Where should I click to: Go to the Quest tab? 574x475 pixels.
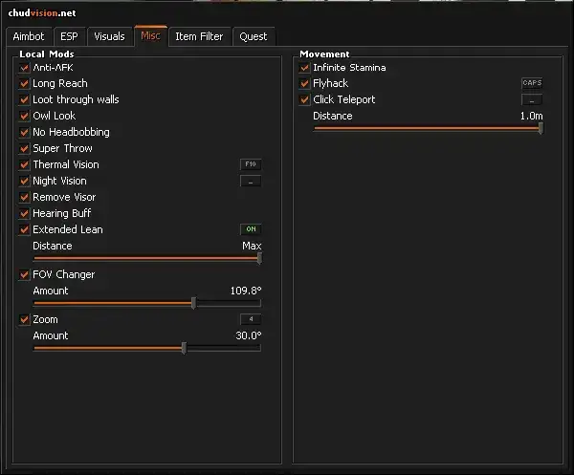pos(254,37)
